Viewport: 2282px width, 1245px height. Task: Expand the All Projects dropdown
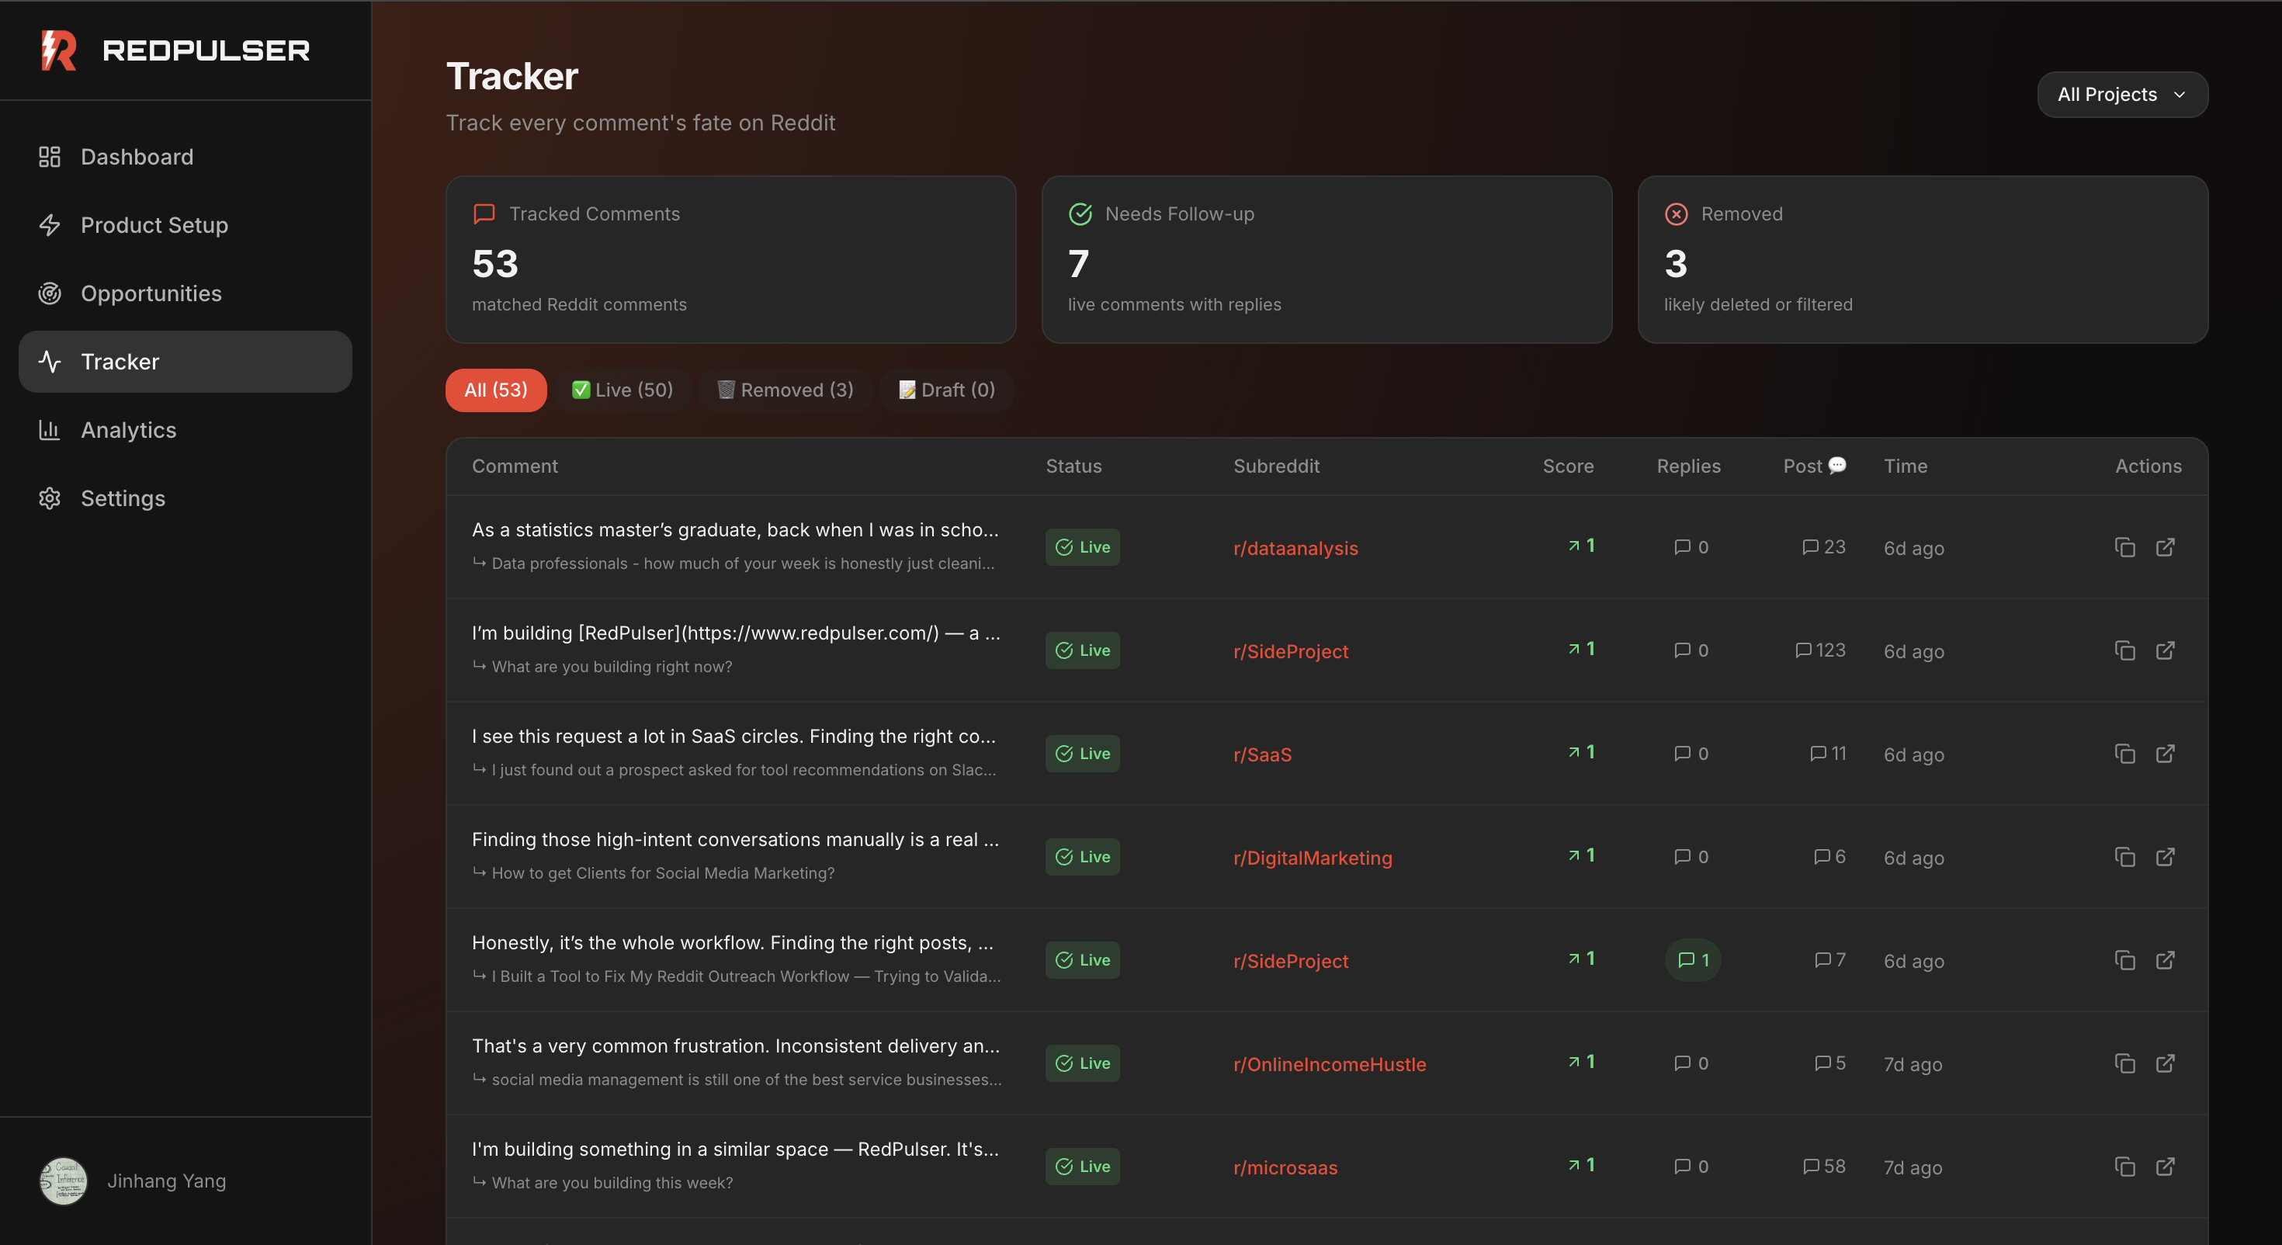click(x=2121, y=95)
